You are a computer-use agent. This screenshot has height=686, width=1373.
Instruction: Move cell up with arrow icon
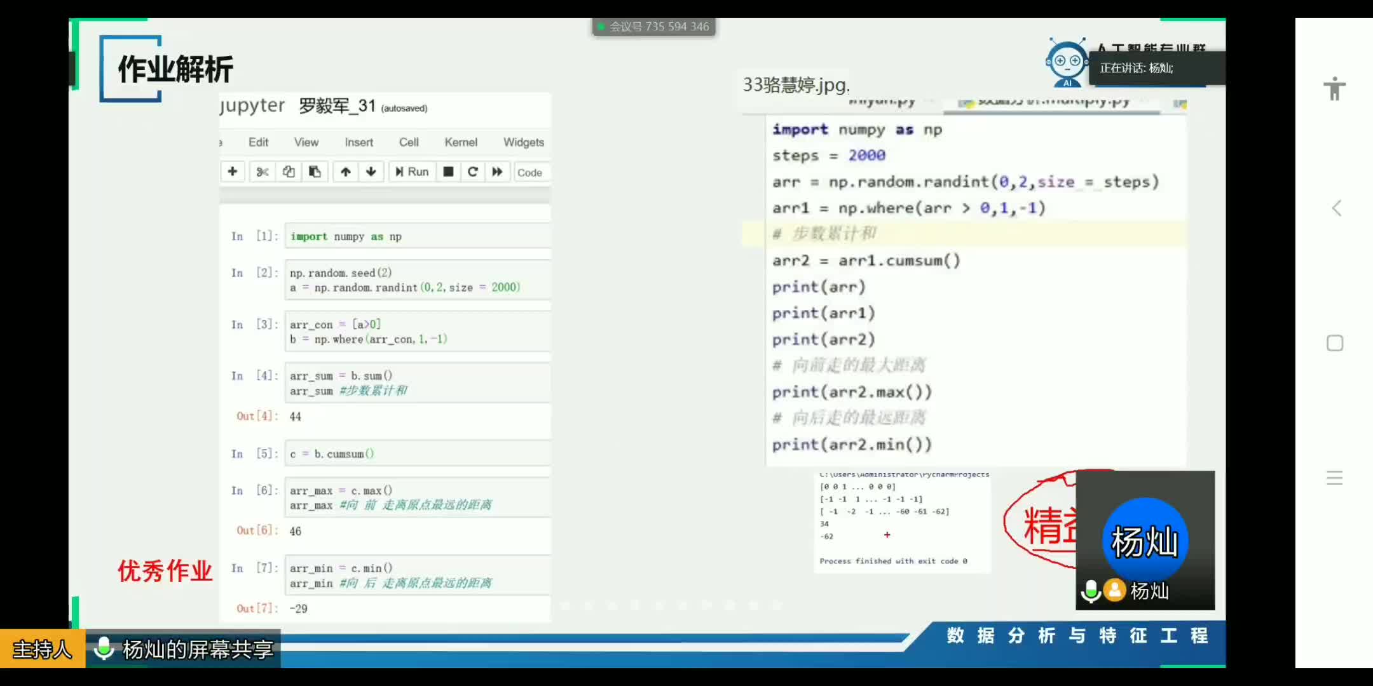(x=346, y=171)
